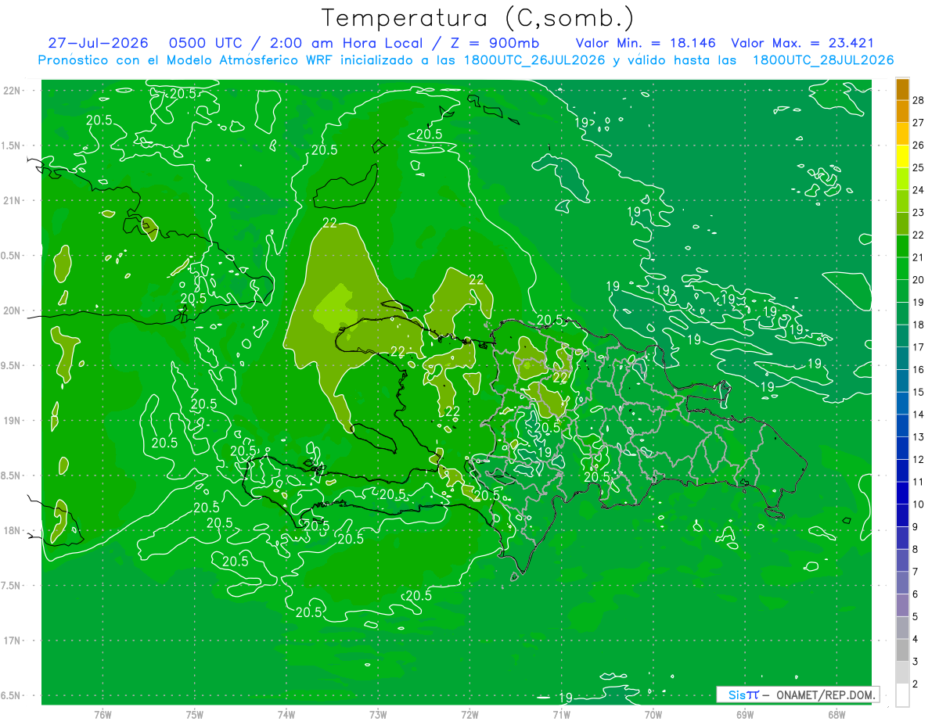Click the '74W' longitude axis label
939x725 pixels.
pos(286,715)
